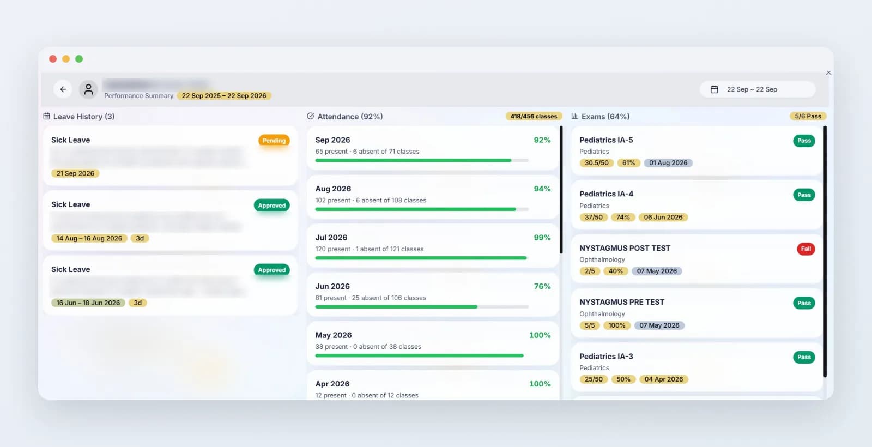Click the 22 Sep 2025 – 22 Sep 2026 period tag
Image resolution: width=872 pixels, height=447 pixels.
coord(224,96)
